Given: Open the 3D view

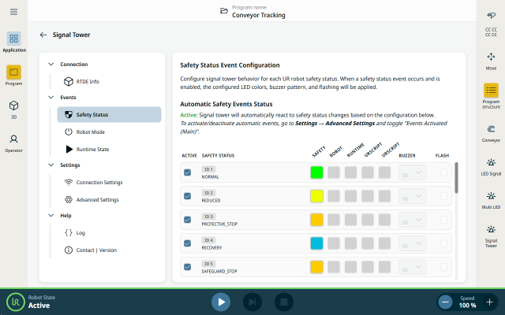Looking at the screenshot, I should 13,109.
